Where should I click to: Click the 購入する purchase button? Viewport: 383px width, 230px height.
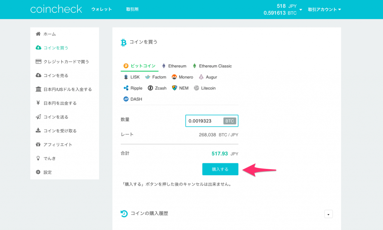pyautogui.click(x=220, y=169)
